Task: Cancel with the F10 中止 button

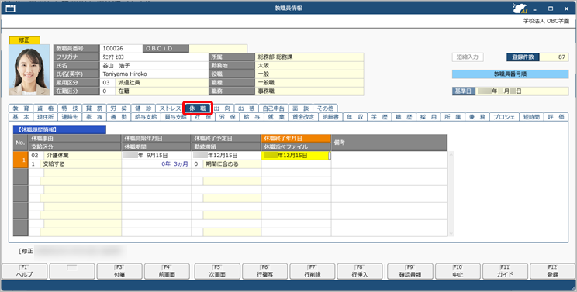Action: click(458, 271)
